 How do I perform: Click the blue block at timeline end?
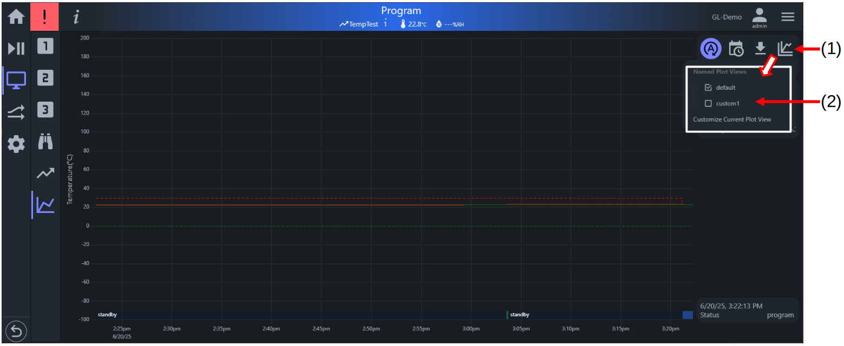687,315
